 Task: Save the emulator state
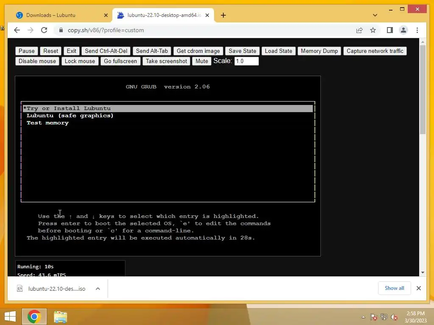click(x=242, y=51)
